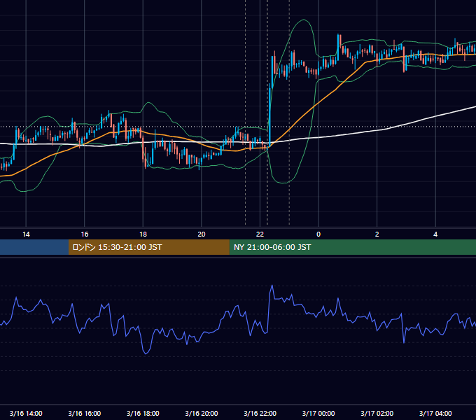
Task: Click the 16 hour label on the price chart axis
Action: (x=85, y=234)
